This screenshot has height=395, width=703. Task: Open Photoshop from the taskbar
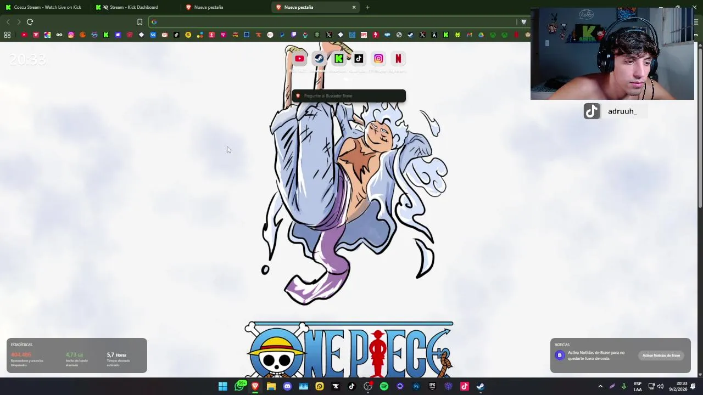point(416,386)
